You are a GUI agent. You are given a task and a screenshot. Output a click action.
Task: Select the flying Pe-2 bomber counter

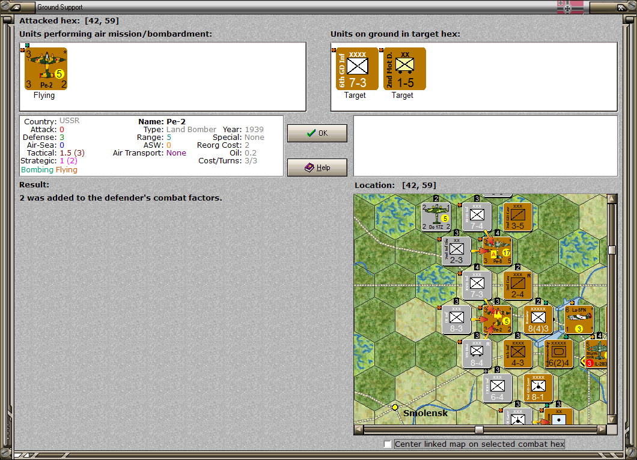coord(46,68)
